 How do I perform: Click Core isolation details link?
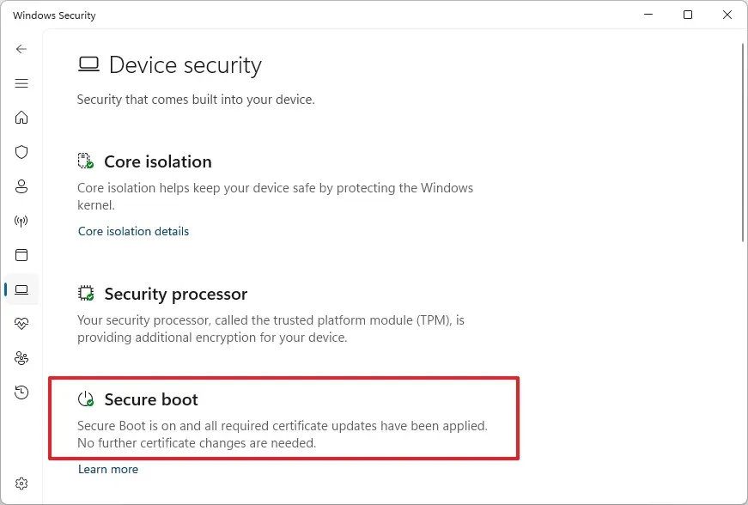(x=134, y=231)
